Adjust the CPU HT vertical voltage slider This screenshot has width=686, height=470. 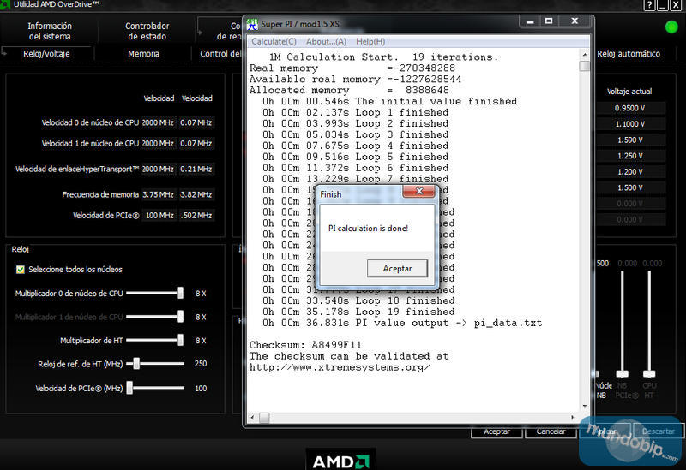tap(649, 374)
